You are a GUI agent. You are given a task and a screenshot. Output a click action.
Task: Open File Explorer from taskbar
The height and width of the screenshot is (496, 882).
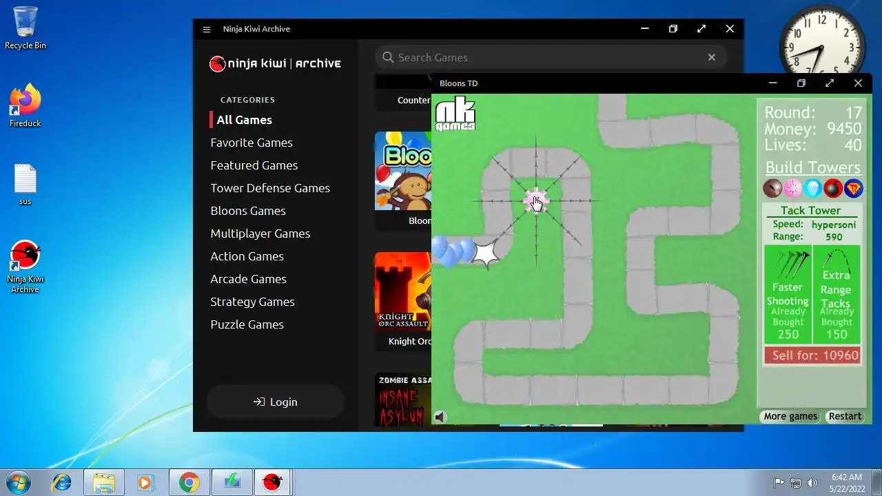104,482
